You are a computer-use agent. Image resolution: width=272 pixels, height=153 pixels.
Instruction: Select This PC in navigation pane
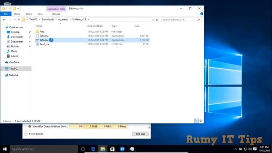point(13,69)
